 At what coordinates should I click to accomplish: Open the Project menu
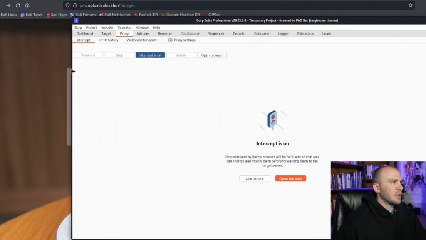(91, 27)
